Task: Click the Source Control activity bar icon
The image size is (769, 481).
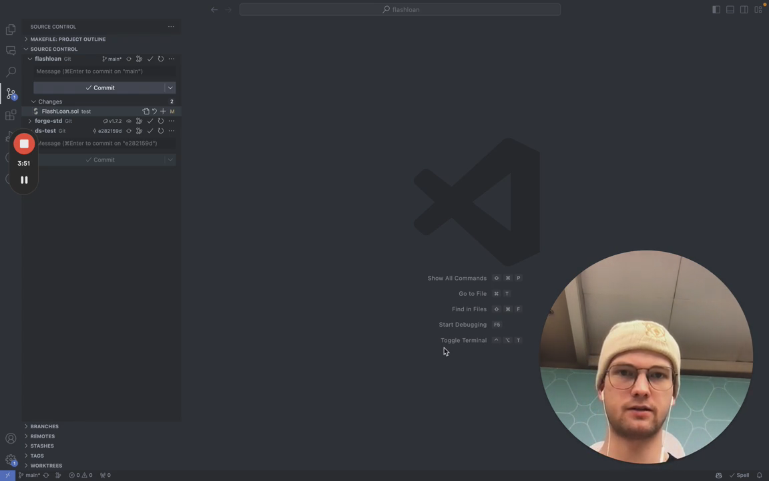Action: [11, 94]
